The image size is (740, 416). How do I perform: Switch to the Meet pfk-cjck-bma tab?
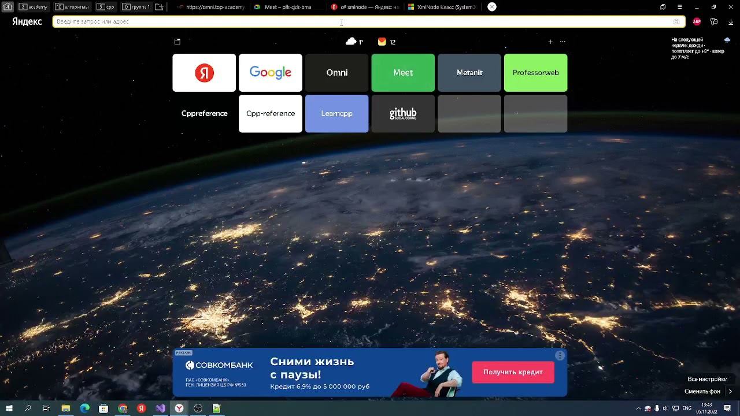click(288, 7)
